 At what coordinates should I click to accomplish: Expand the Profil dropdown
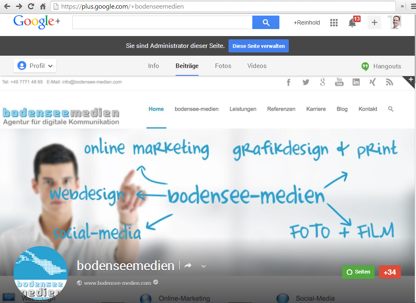[35, 66]
